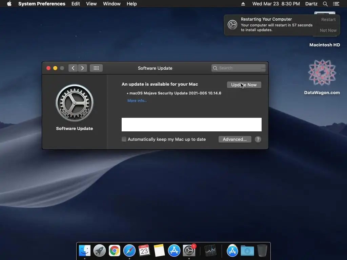The width and height of the screenshot is (347, 260).
Task: Launch Google Chrome from the Dock
Action: (x=115, y=251)
